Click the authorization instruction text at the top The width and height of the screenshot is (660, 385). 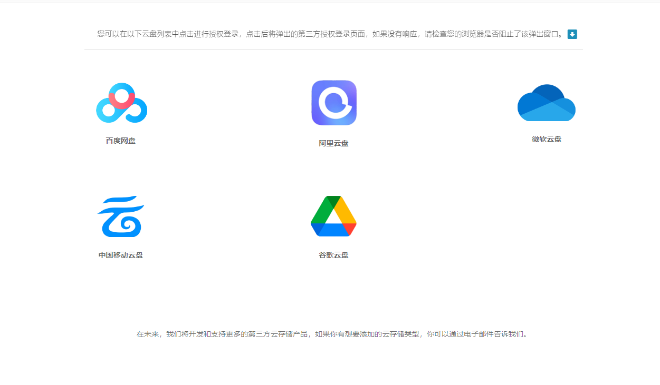331,34
